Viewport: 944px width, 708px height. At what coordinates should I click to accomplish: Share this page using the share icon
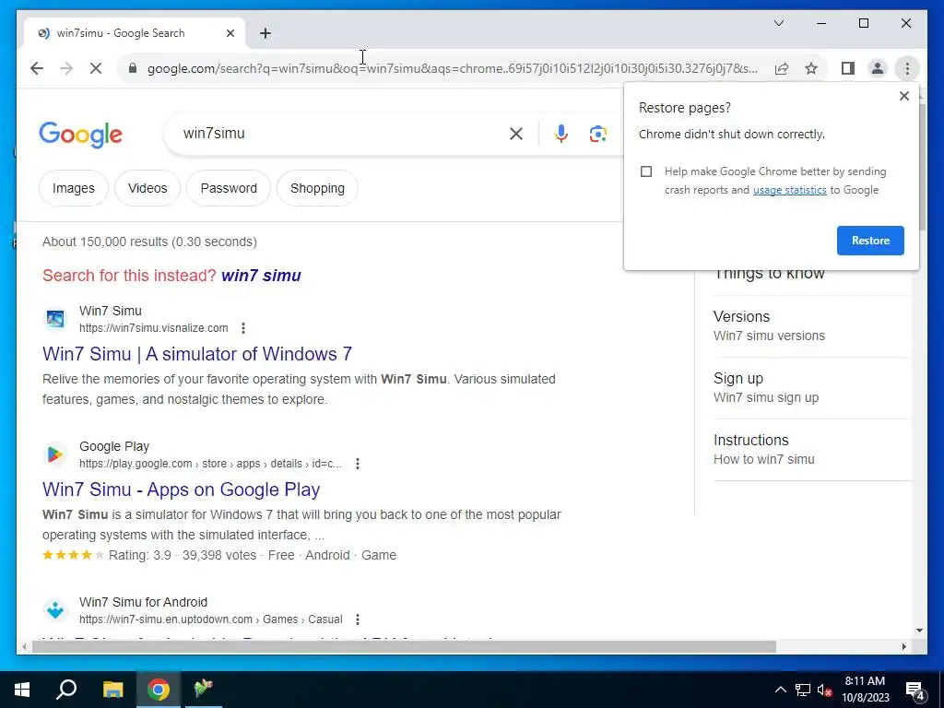coord(782,68)
